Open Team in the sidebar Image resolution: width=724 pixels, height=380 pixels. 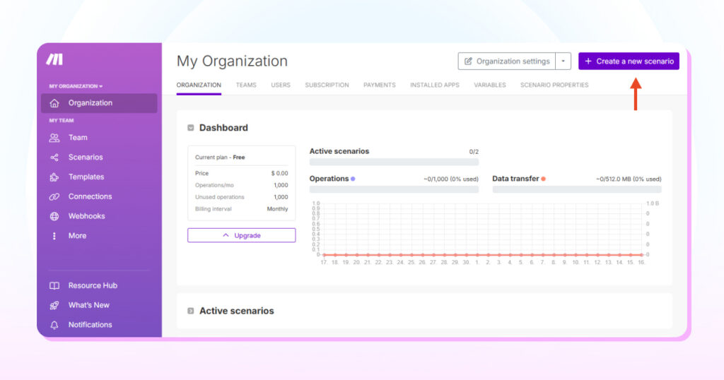78,138
